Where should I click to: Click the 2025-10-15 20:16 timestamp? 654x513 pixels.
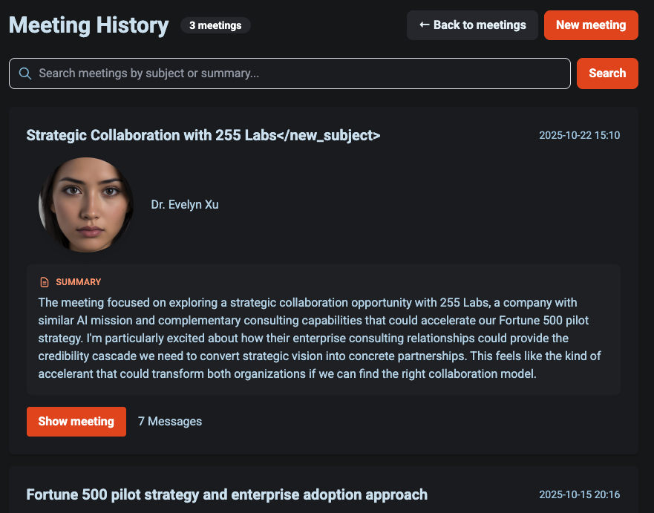click(x=579, y=494)
